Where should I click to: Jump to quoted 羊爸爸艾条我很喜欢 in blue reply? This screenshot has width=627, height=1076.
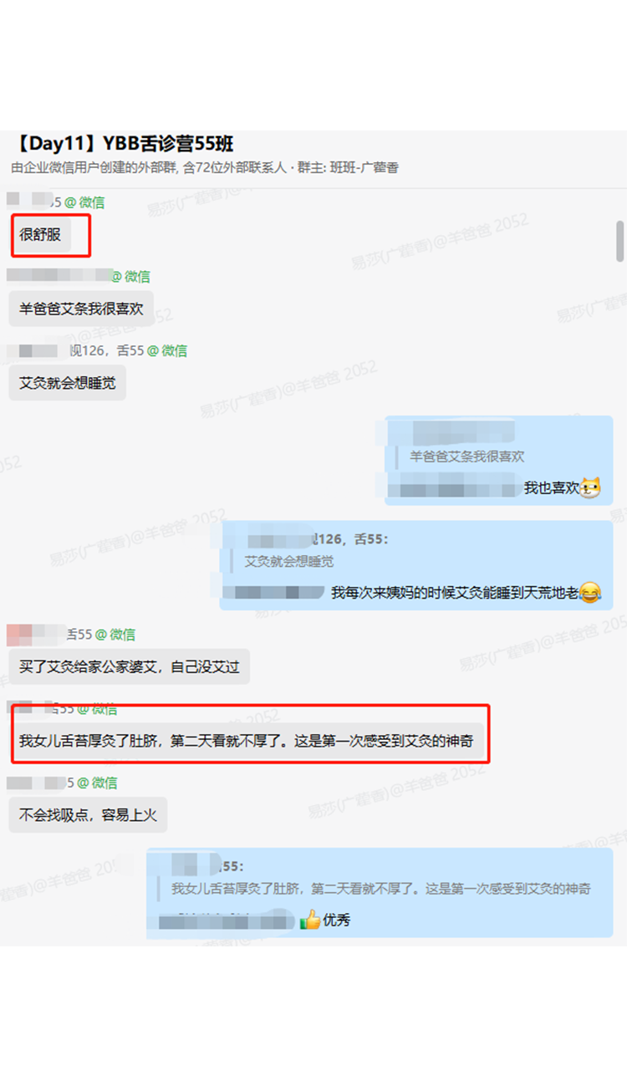pyautogui.click(x=466, y=456)
